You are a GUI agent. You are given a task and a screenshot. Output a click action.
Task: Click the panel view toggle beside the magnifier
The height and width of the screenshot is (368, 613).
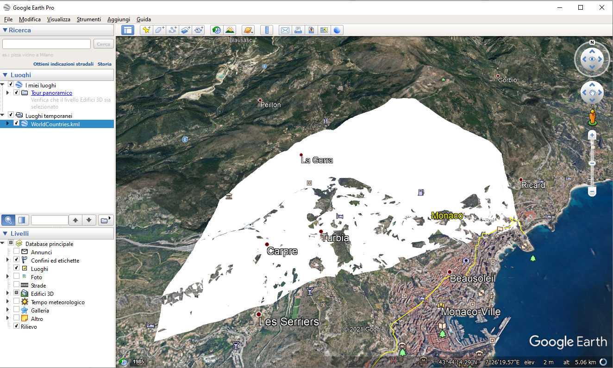[x=22, y=220]
